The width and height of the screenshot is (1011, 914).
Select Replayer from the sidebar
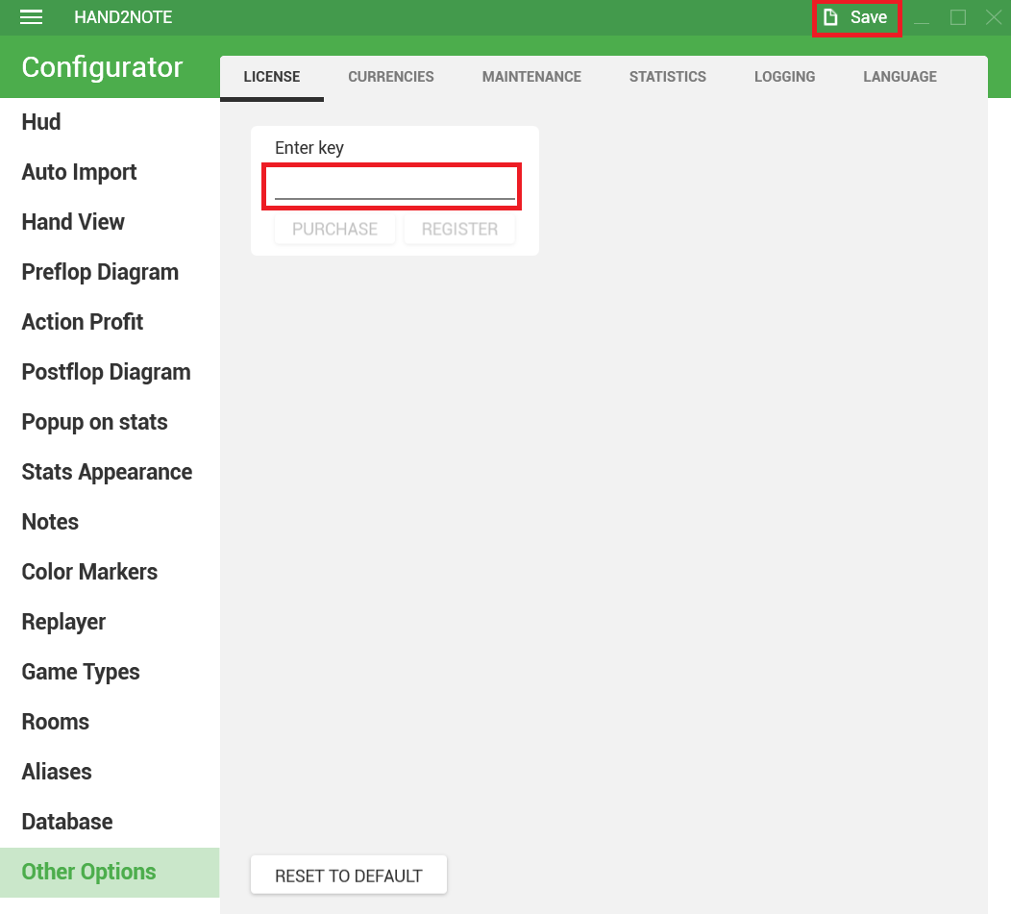[x=63, y=622]
